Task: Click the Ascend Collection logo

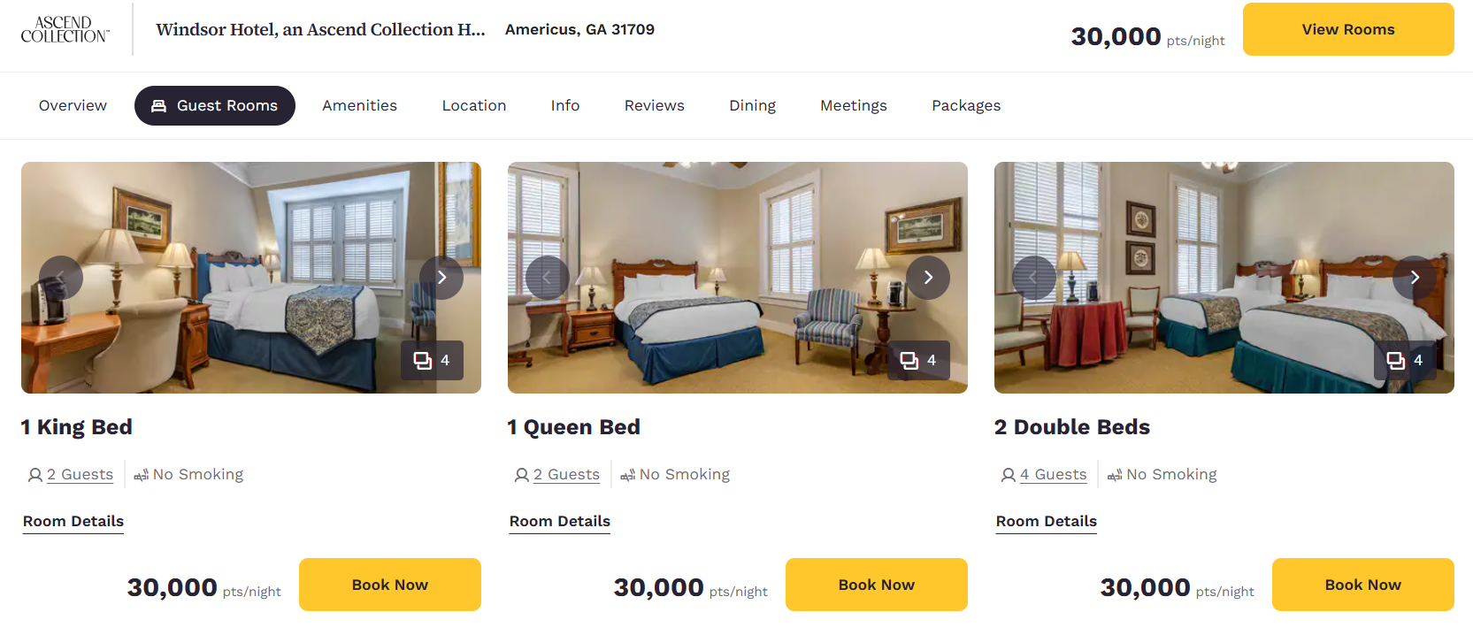Action: pos(65,29)
